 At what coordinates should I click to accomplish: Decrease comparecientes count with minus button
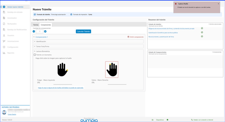pos(34,32)
